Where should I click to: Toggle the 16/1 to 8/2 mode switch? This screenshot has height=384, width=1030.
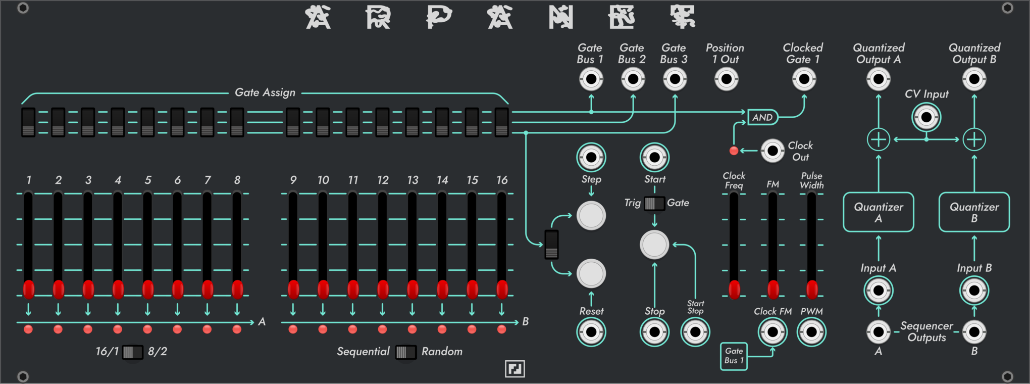tap(133, 352)
